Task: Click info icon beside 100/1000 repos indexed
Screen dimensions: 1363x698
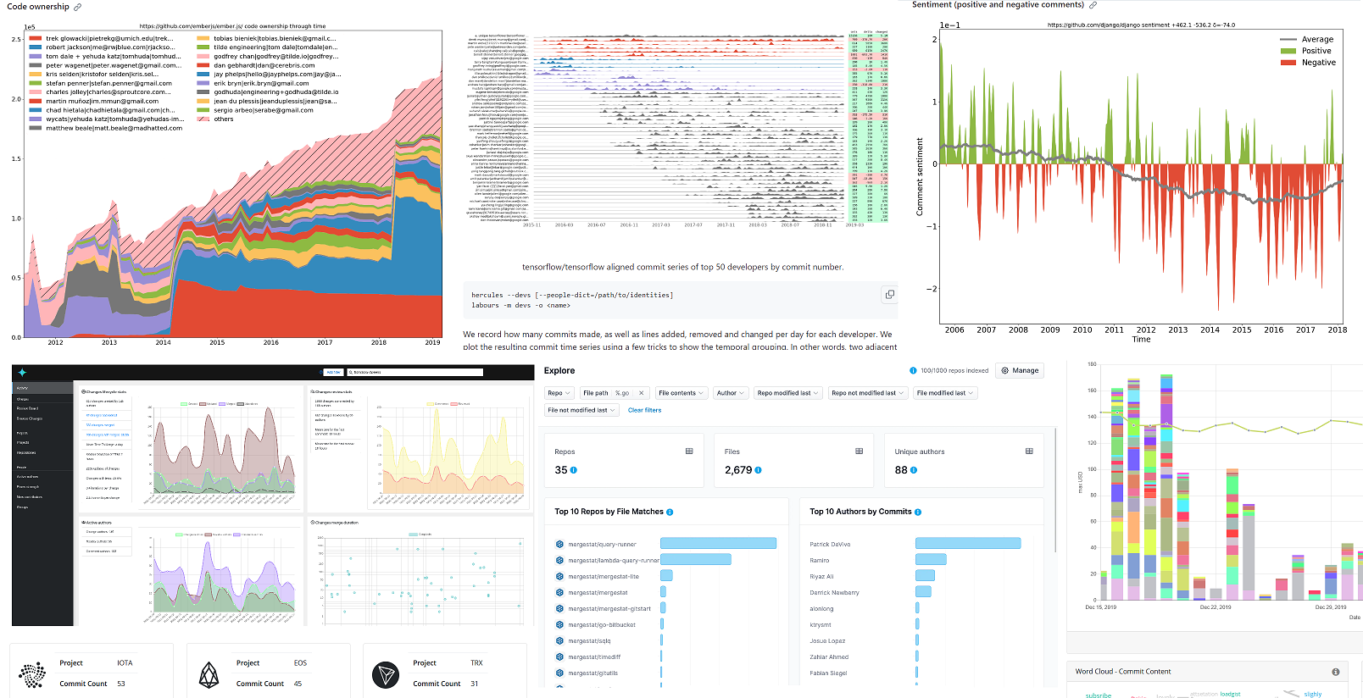Action: coord(913,370)
